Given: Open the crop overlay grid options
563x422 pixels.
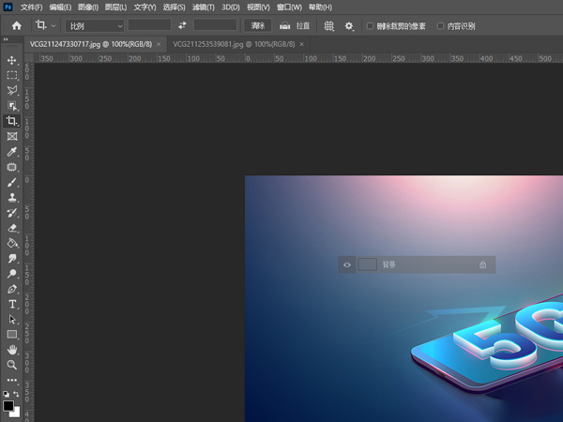Looking at the screenshot, I should click(328, 26).
